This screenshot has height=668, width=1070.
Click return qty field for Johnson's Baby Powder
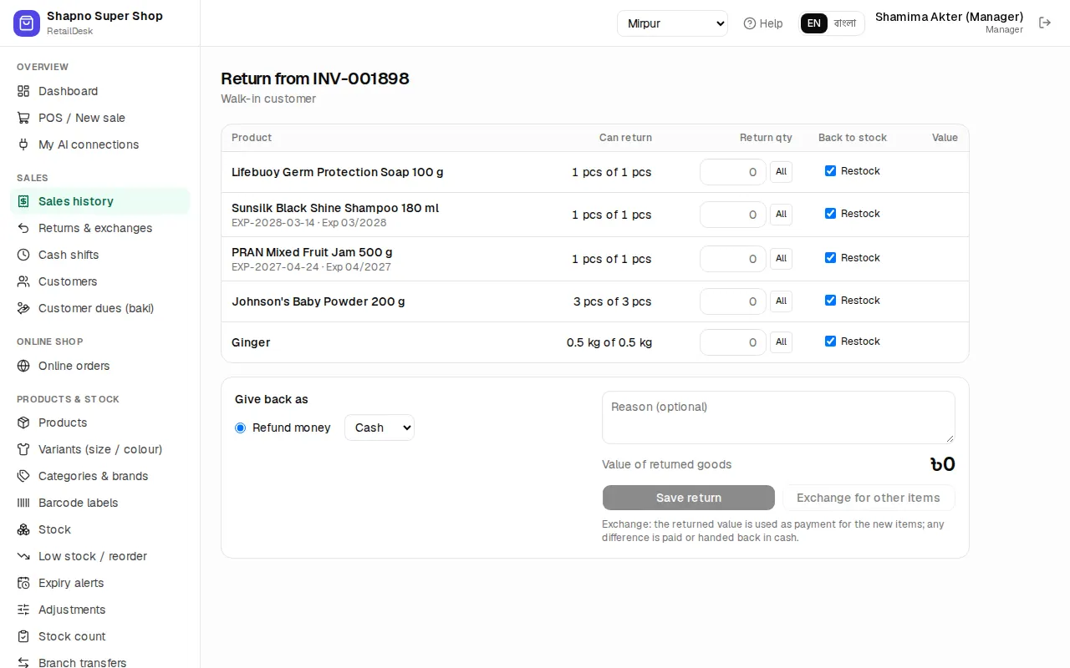[733, 301]
